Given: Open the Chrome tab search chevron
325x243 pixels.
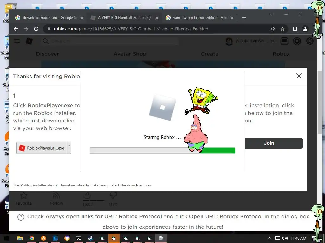Looking at the screenshot, I should [x=271, y=14].
